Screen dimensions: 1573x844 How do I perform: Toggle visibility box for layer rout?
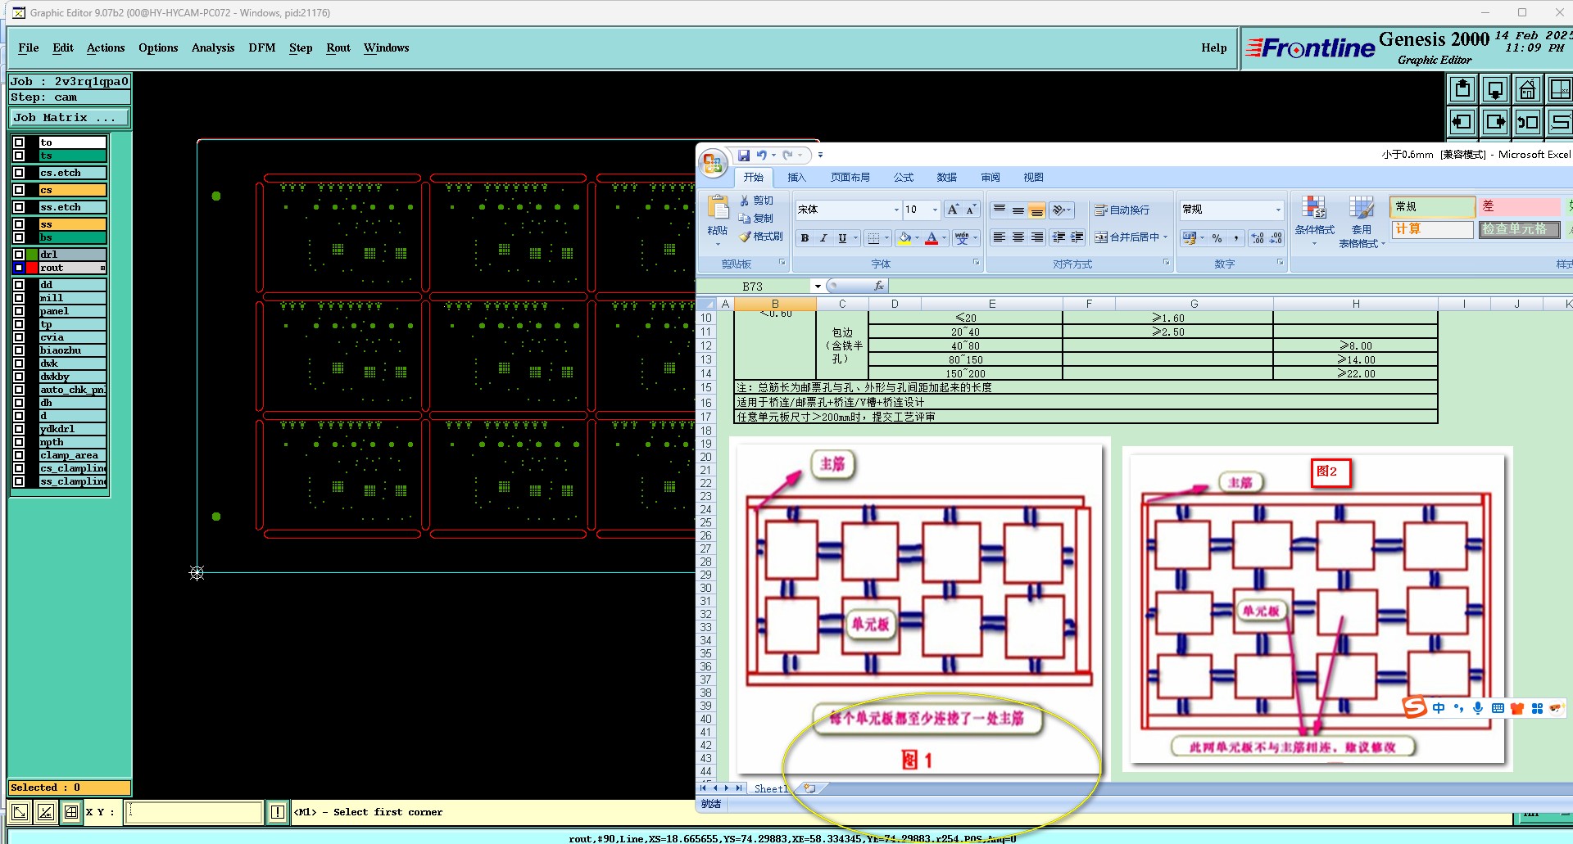click(19, 268)
